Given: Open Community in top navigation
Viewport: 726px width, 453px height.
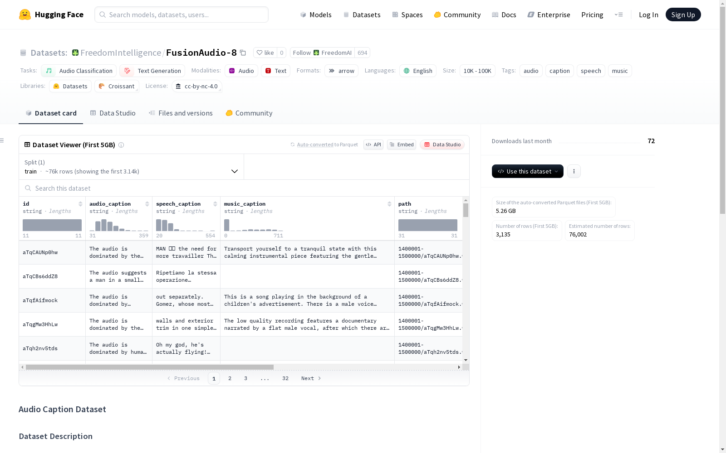Looking at the screenshot, I should pyautogui.click(x=457, y=14).
